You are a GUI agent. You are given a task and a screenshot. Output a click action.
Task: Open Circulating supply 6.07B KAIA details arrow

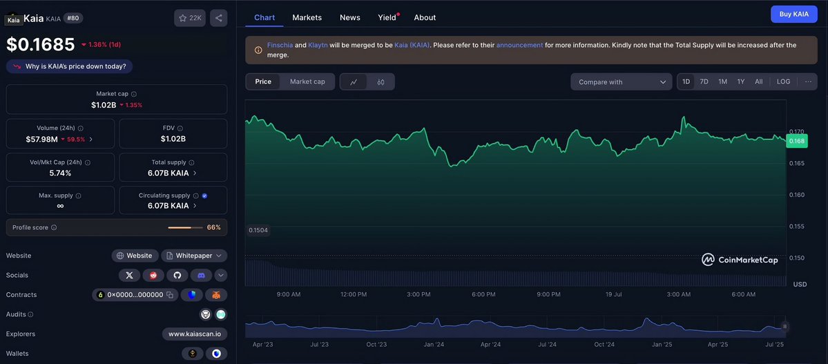(194, 206)
